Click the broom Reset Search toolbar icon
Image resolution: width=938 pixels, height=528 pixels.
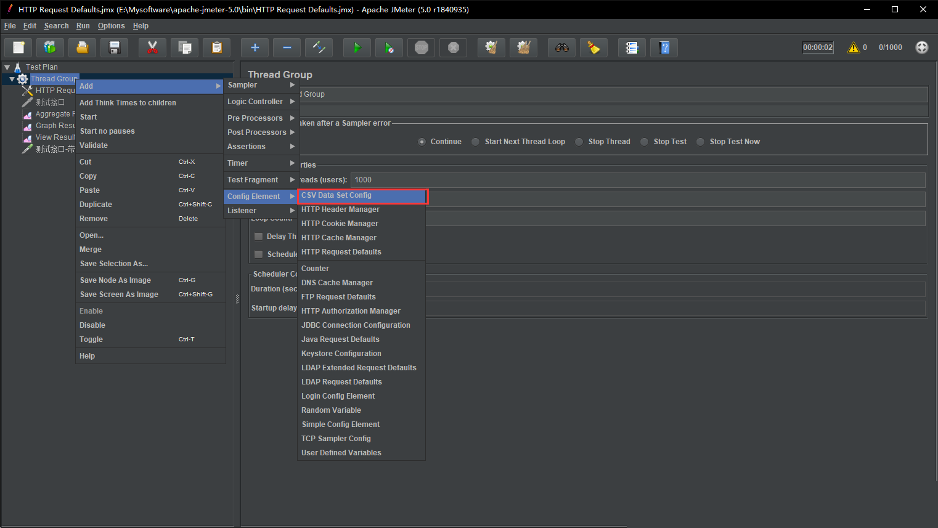coord(593,47)
